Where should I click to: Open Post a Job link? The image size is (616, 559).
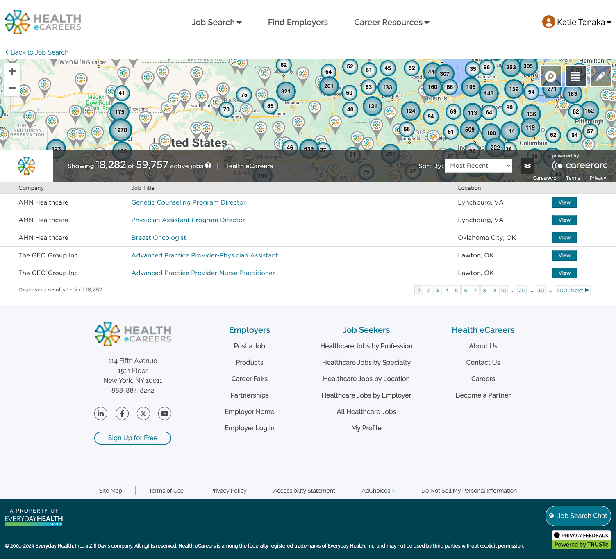coord(250,346)
